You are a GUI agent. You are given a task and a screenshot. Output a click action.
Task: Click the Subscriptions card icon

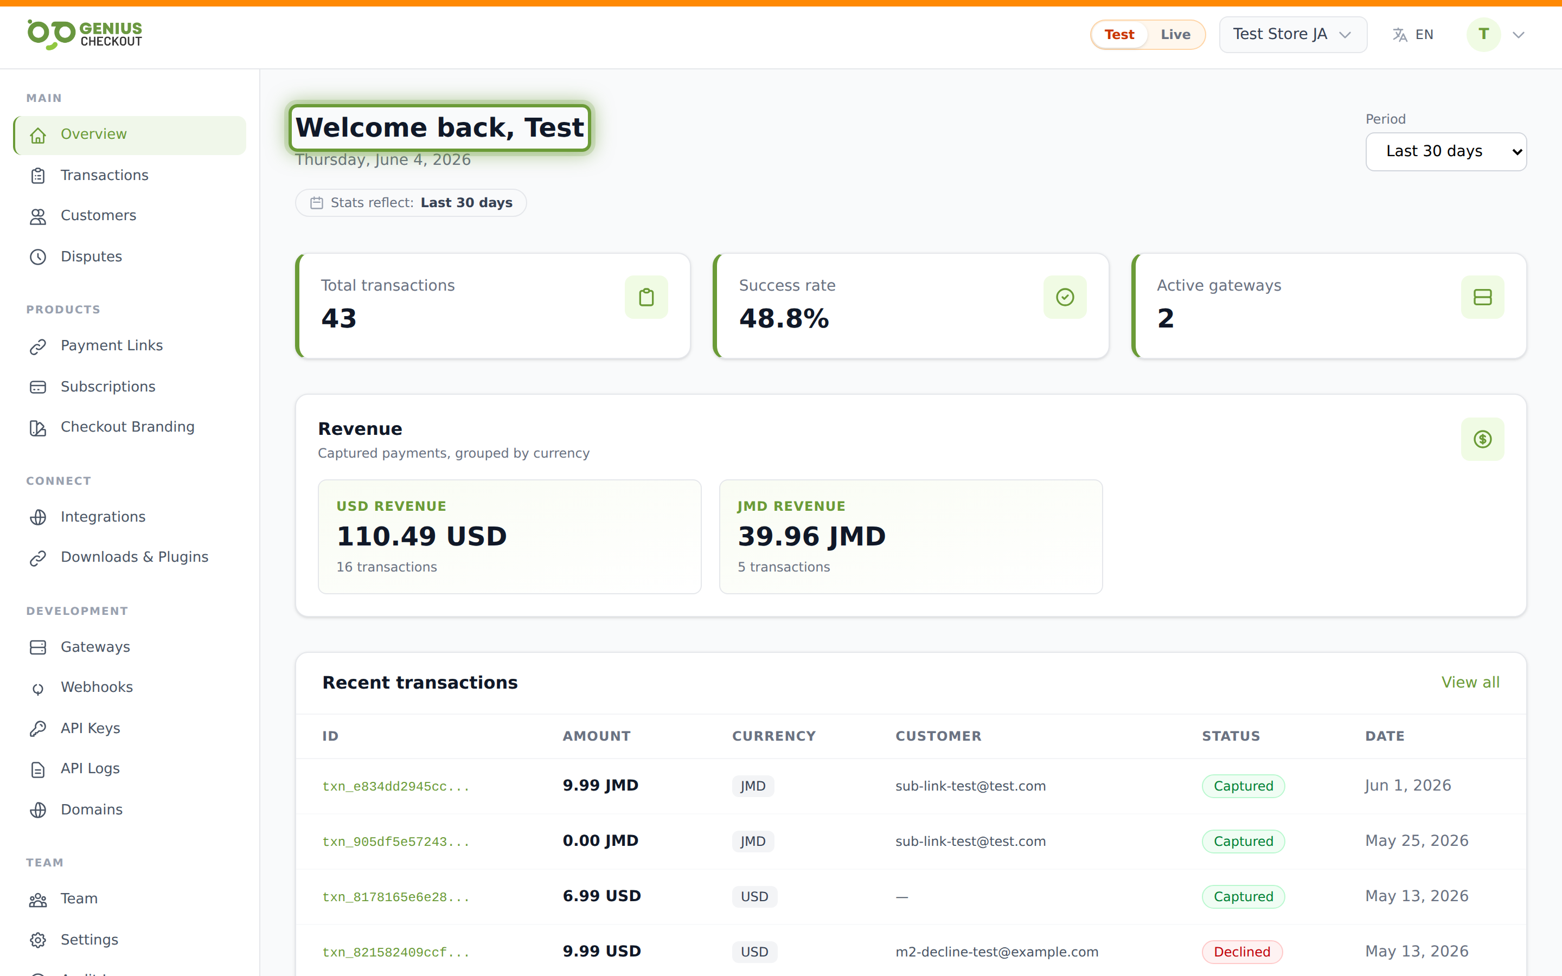(x=38, y=387)
